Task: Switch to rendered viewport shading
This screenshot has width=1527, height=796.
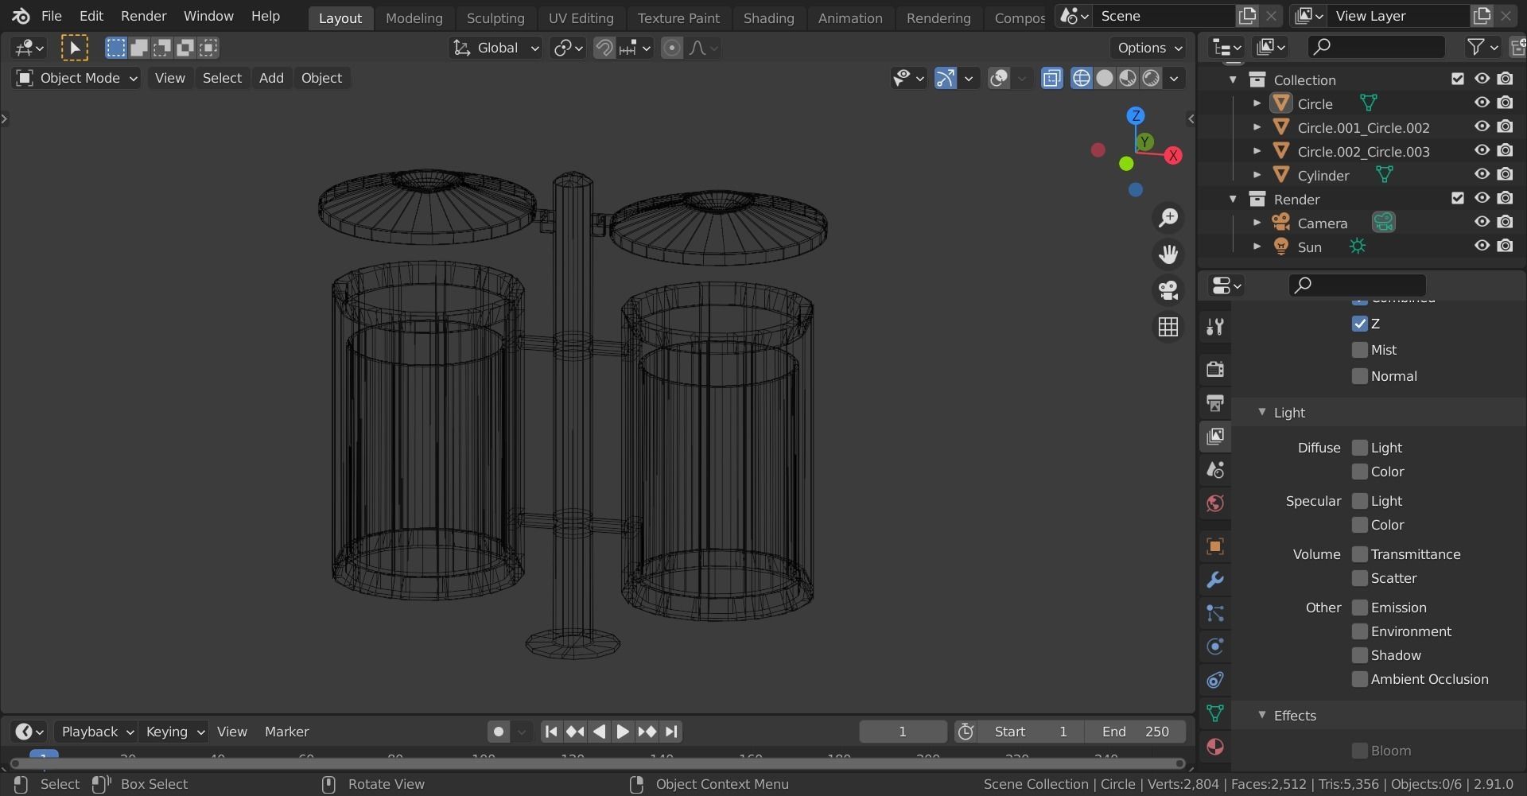Action: [1151, 78]
